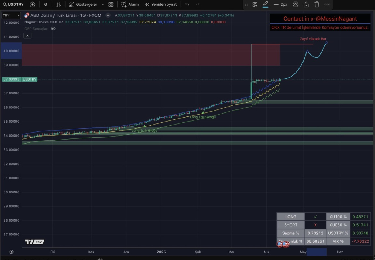Click the SHORT cell in the table
The image size is (375, 260).
[x=290, y=225]
